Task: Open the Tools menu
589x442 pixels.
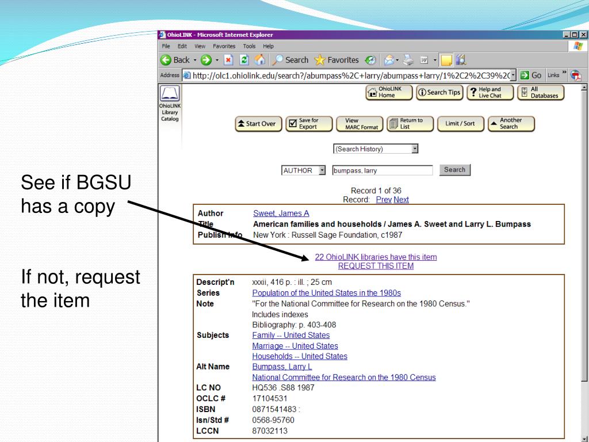Action: click(249, 46)
